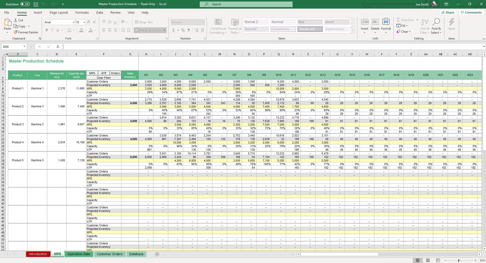Open the Number Format dropdown
This screenshot has width=486, height=263.
coord(203,22)
